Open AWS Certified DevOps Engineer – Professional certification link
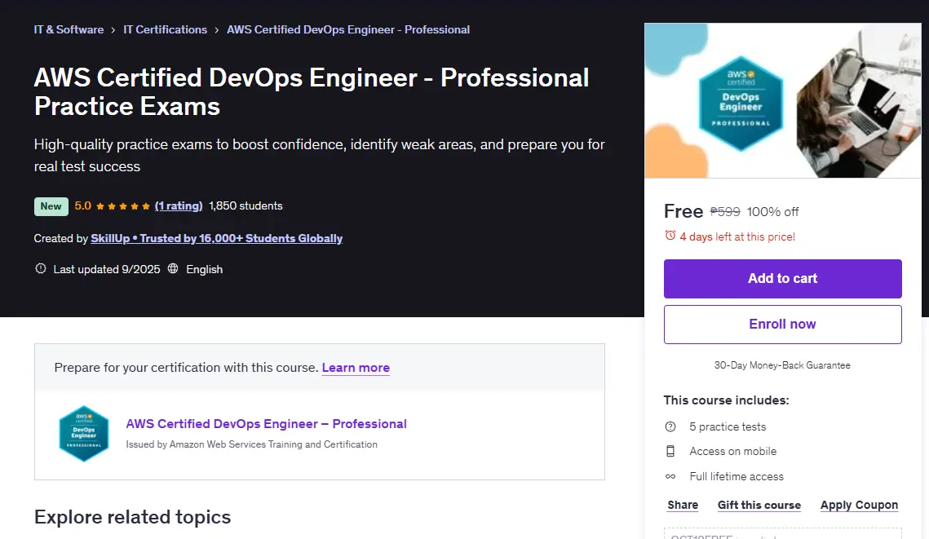This screenshot has width=929, height=539. 266,424
